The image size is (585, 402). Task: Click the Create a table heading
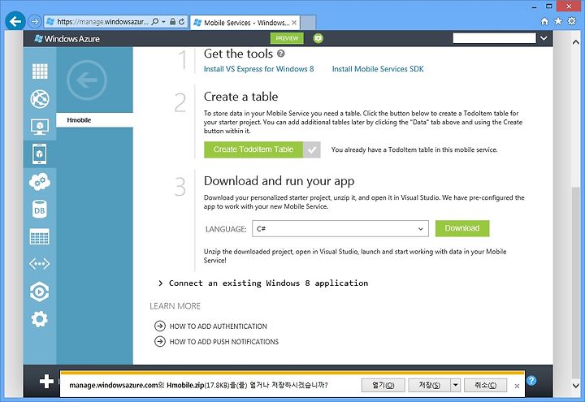coord(241,97)
